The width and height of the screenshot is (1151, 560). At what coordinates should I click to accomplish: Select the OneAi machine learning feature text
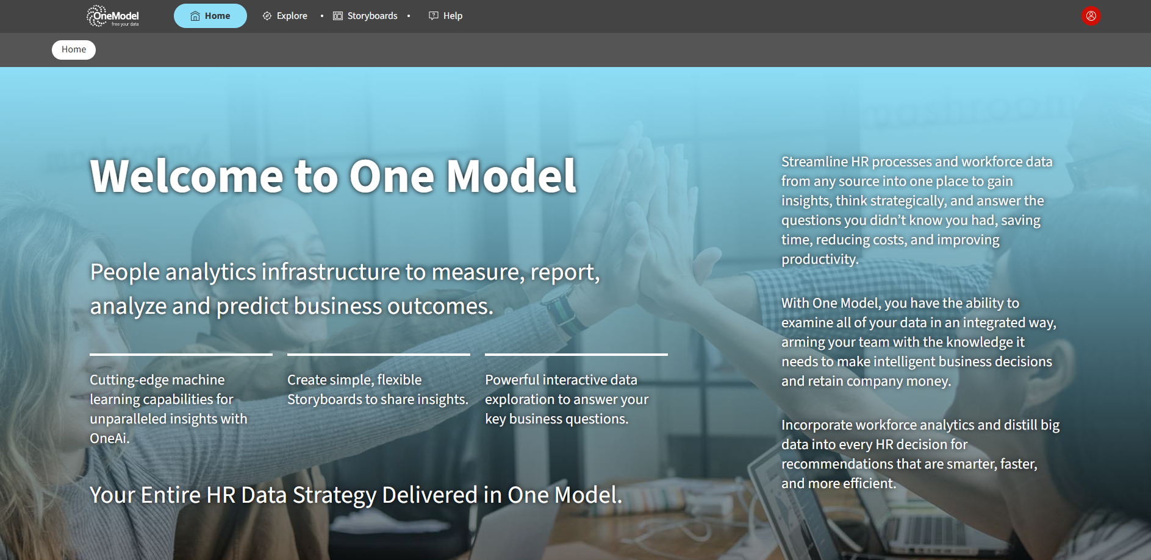point(168,408)
